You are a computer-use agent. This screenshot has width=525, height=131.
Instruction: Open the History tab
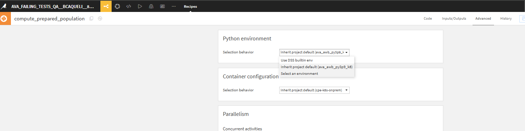[506, 19]
